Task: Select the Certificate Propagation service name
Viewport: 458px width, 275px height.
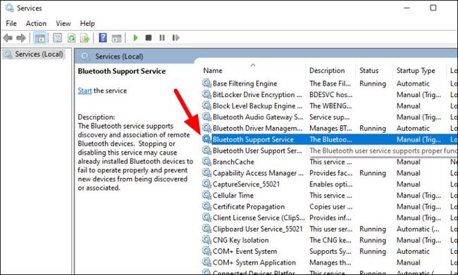Action: (x=249, y=207)
